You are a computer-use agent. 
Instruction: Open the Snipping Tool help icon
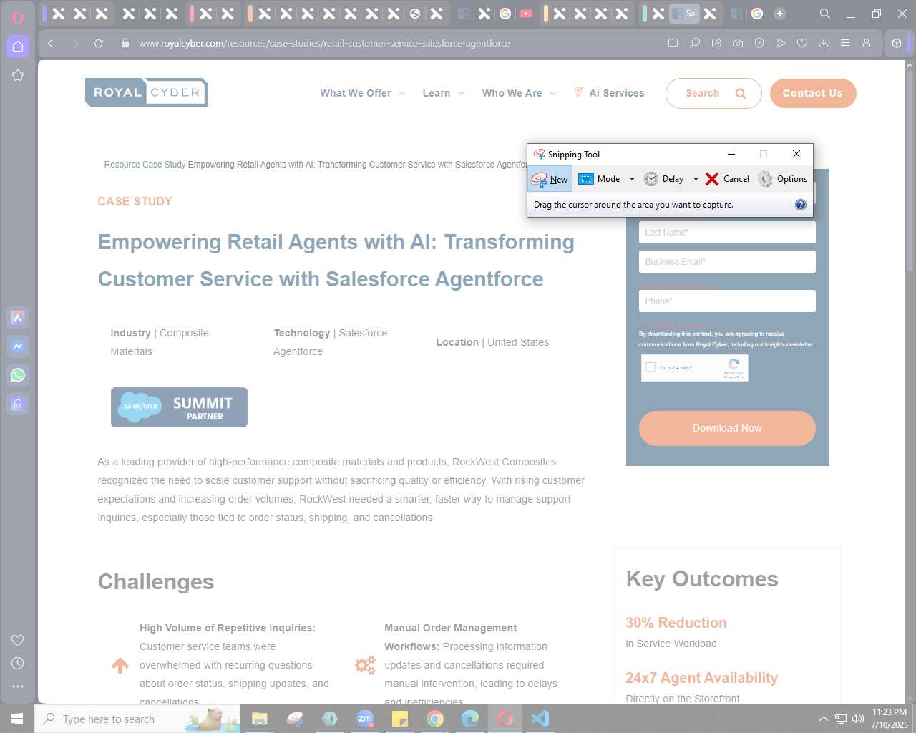click(x=801, y=205)
